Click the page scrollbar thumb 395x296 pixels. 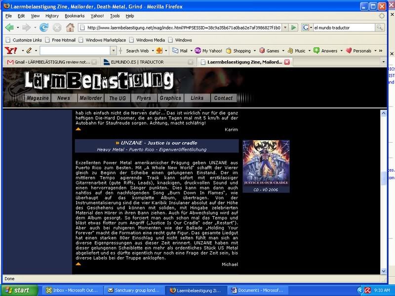pyautogui.click(x=384, y=178)
